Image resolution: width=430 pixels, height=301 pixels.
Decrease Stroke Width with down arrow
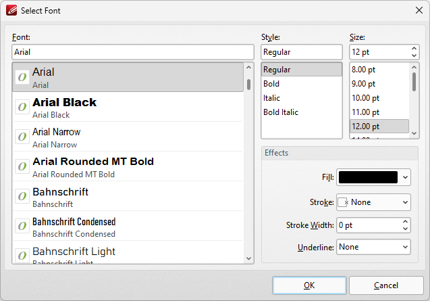[x=405, y=229]
